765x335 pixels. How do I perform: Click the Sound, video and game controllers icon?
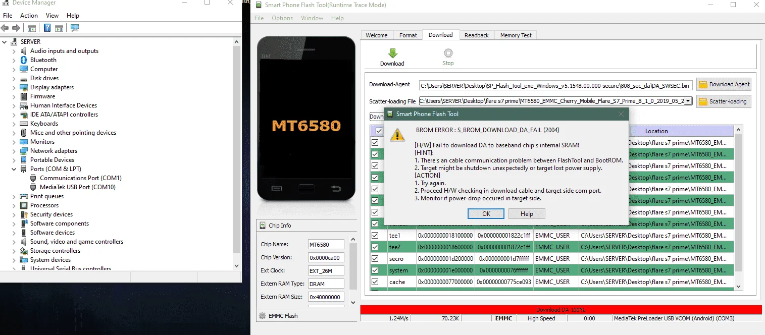click(x=24, y=242)
